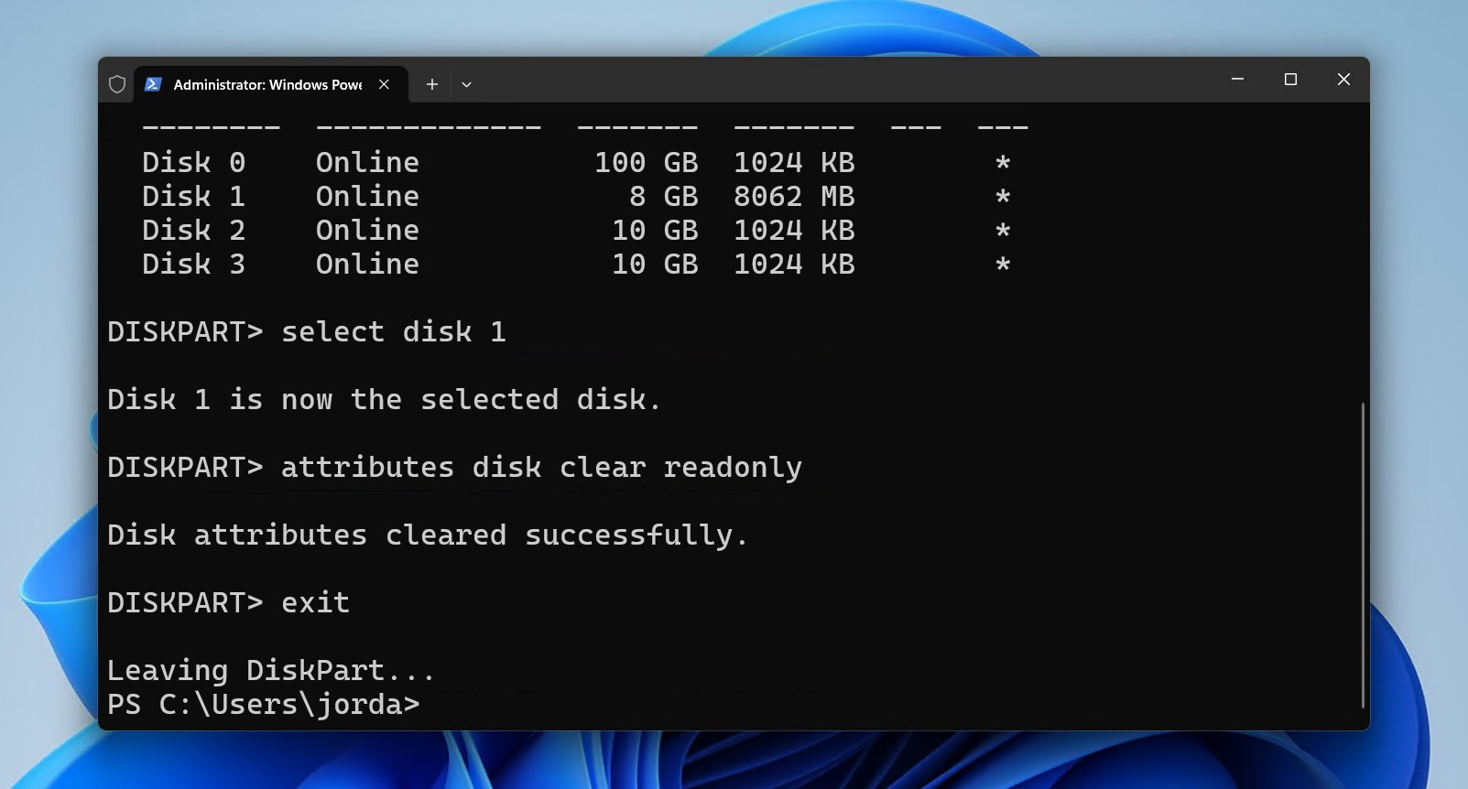Close the terminal window
Viewport: 1468px width, 789px height.
[1343, 80]
